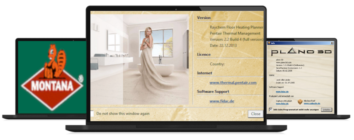Viewport: 354px width, 140px height.
Task: Click "Pentair Thermal Management" text
Action: pyautogui.click(x=235, y=33)
